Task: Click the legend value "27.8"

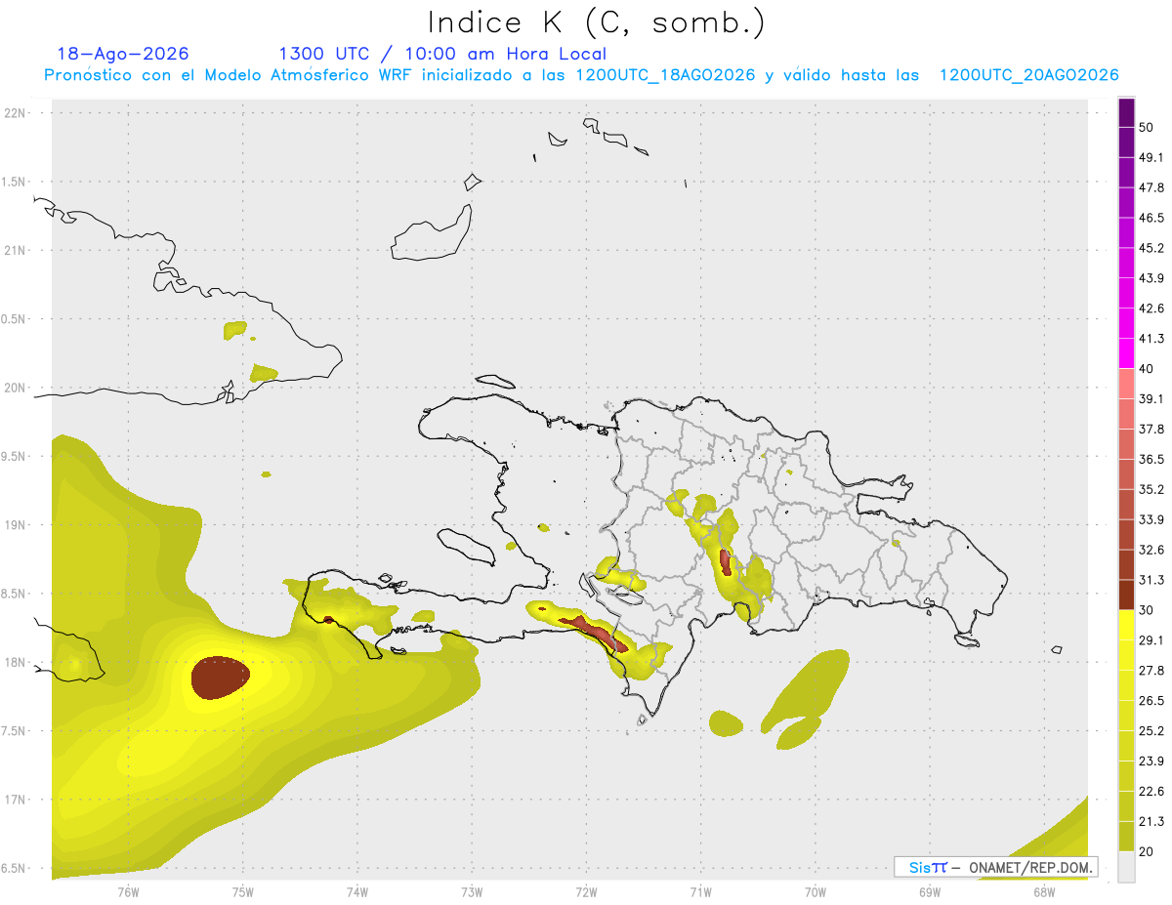Action: [x=1151, y=671]
